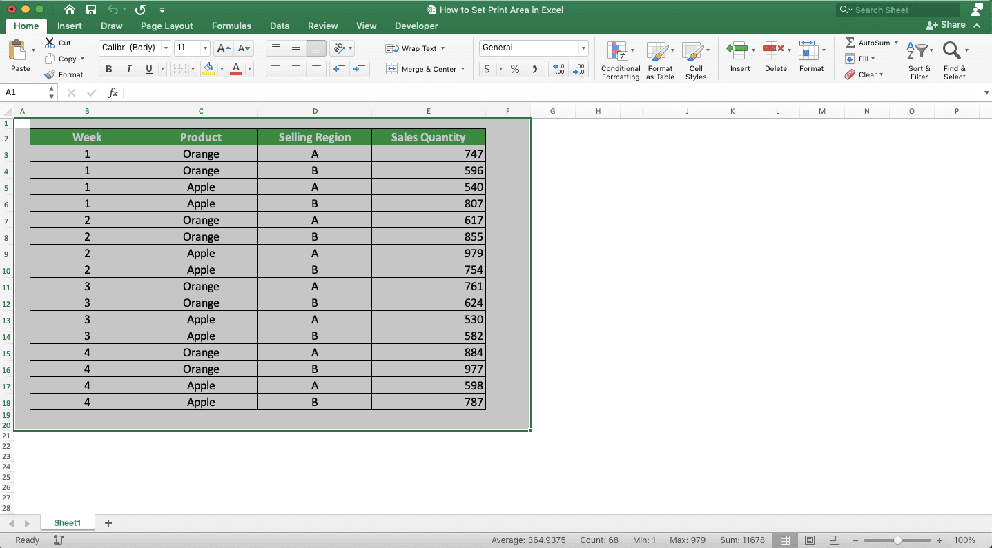Add a new sheet with plus button
Screen dimensions: 992x548
click(108, 523)
